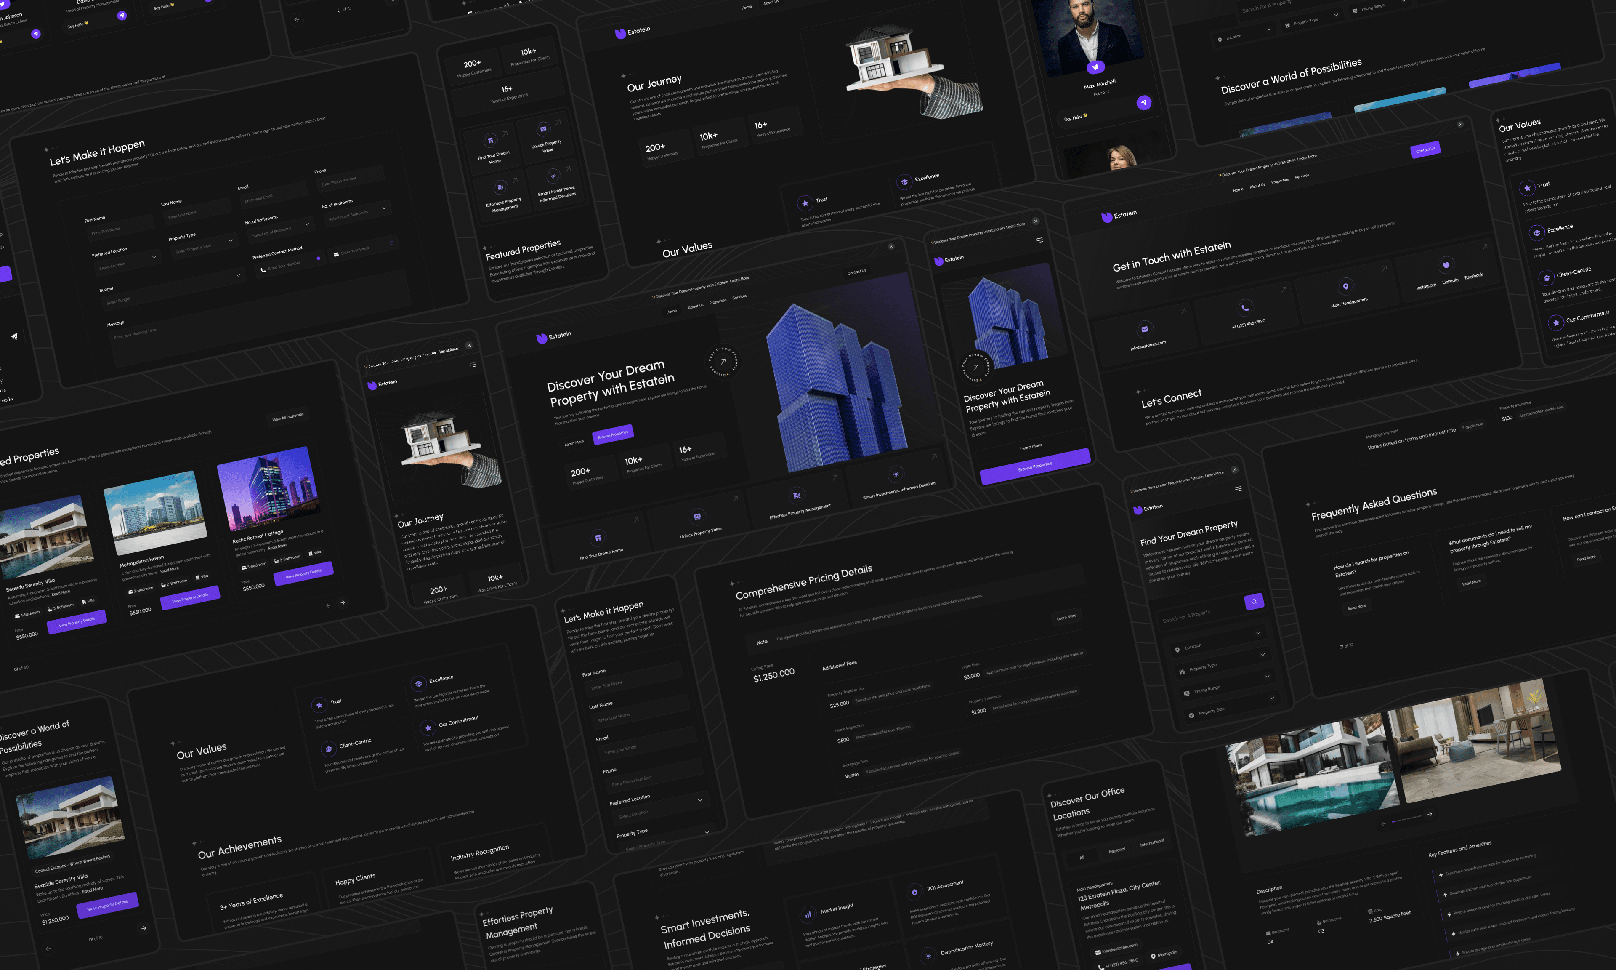The image size is (1616, 970).
Task: Click the phone icon above +1 (123) 456-7890
Action: click(1245, 307)
